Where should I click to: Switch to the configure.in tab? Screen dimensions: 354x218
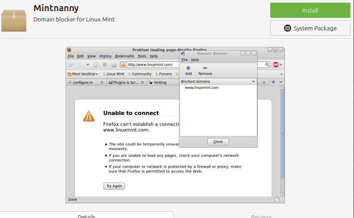click(86, 82)
